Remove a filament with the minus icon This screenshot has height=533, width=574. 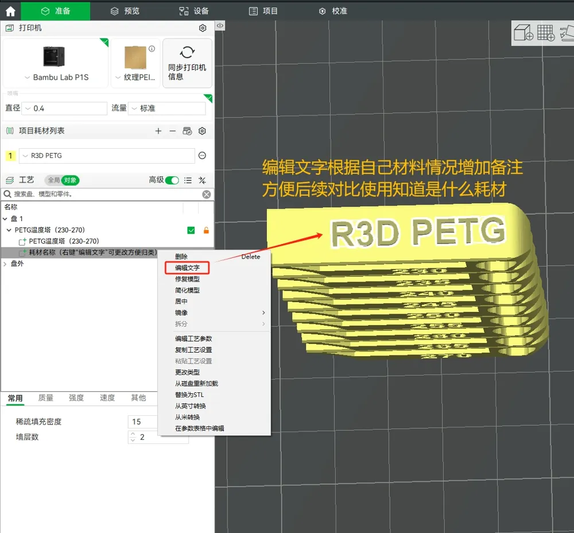tap(172, 131)
